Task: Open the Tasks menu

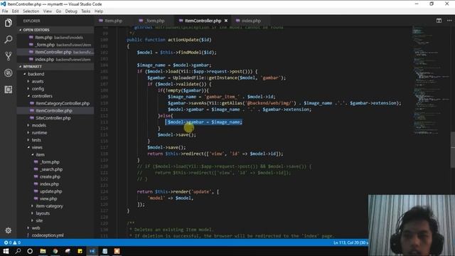Action: pyautogui.click(x=85, y=11)
